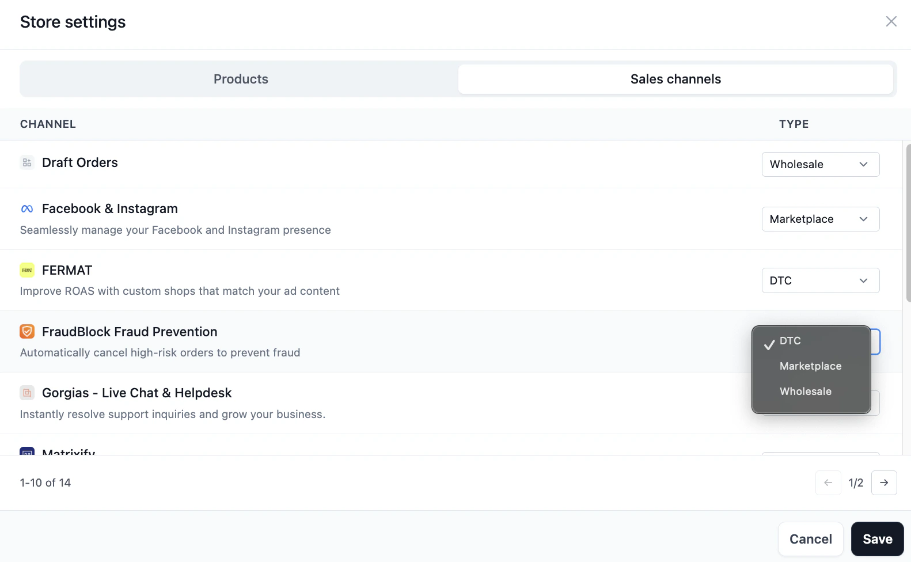Click the '1-10 of 14' pagination text

pos(45,483)
